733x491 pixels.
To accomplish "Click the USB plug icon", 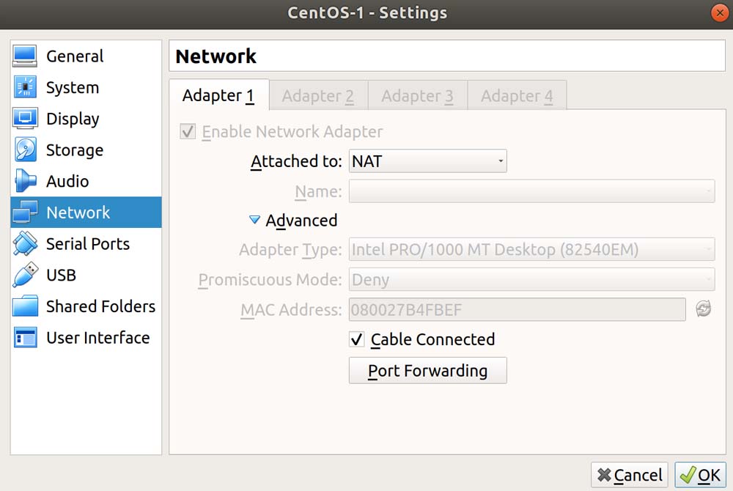I will point(25,275).
